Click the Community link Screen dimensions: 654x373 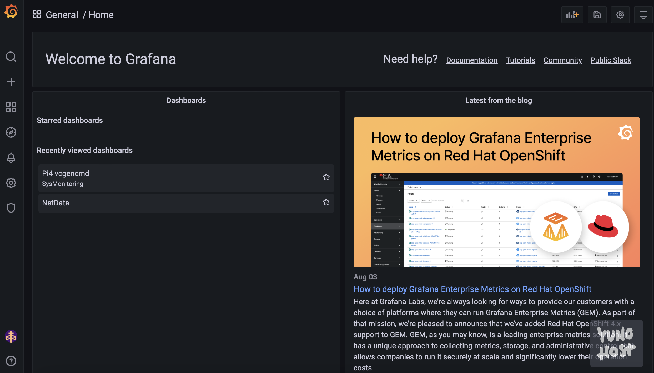(x=563, y=60)
